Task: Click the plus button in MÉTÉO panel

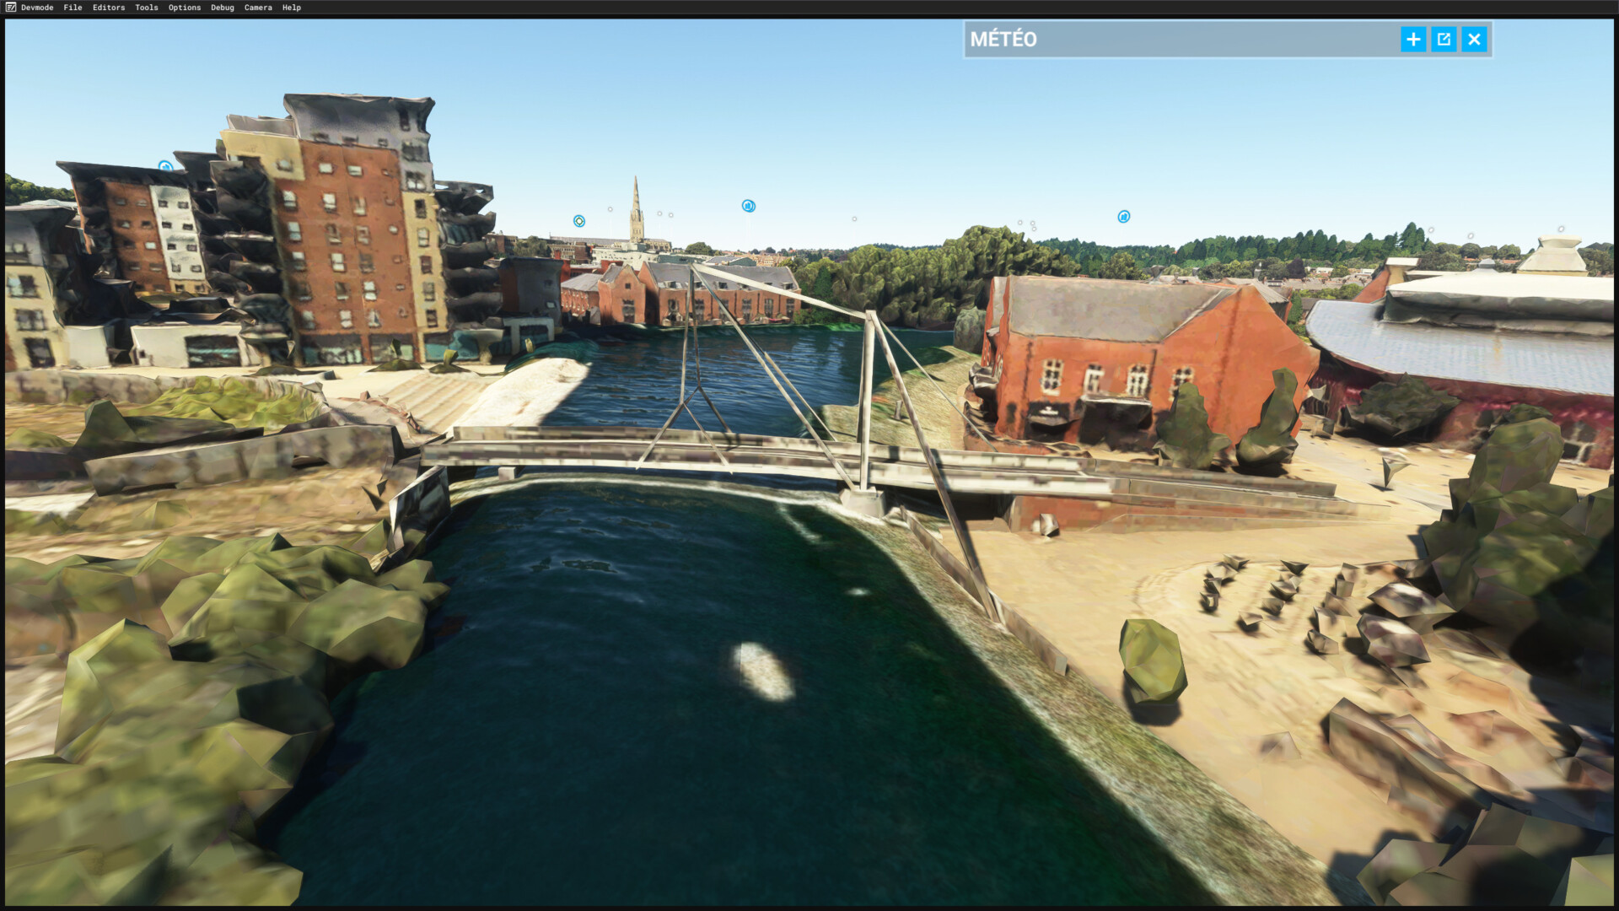Action: click(x=1413, y=40)
